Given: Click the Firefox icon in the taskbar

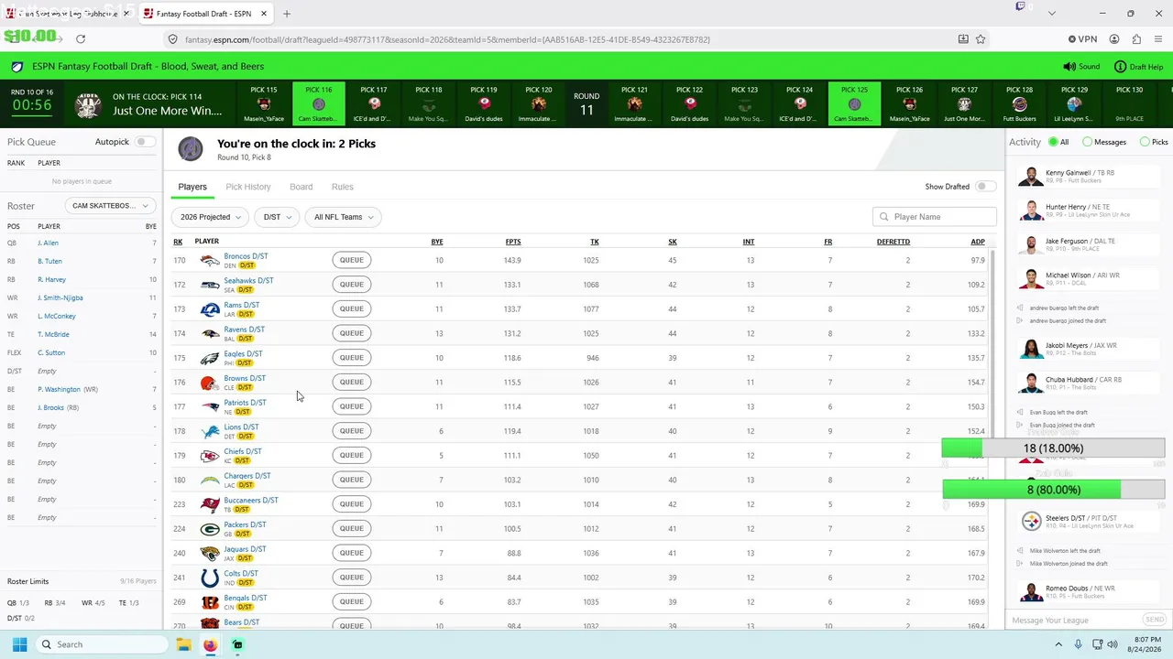Looking at the screenshot, I should click(x=210, y=644).
